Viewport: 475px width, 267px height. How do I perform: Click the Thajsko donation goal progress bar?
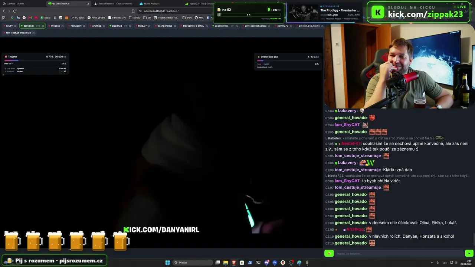[35, 60]
